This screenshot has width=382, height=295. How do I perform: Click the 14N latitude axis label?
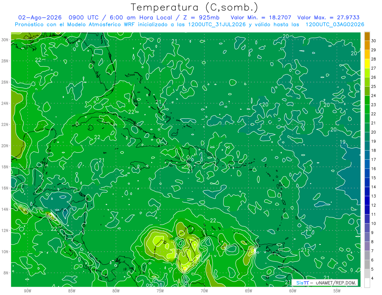click(5, 209)
